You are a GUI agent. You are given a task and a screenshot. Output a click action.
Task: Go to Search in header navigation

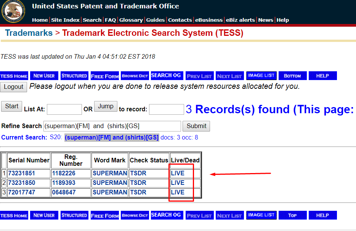coord(92,20)
